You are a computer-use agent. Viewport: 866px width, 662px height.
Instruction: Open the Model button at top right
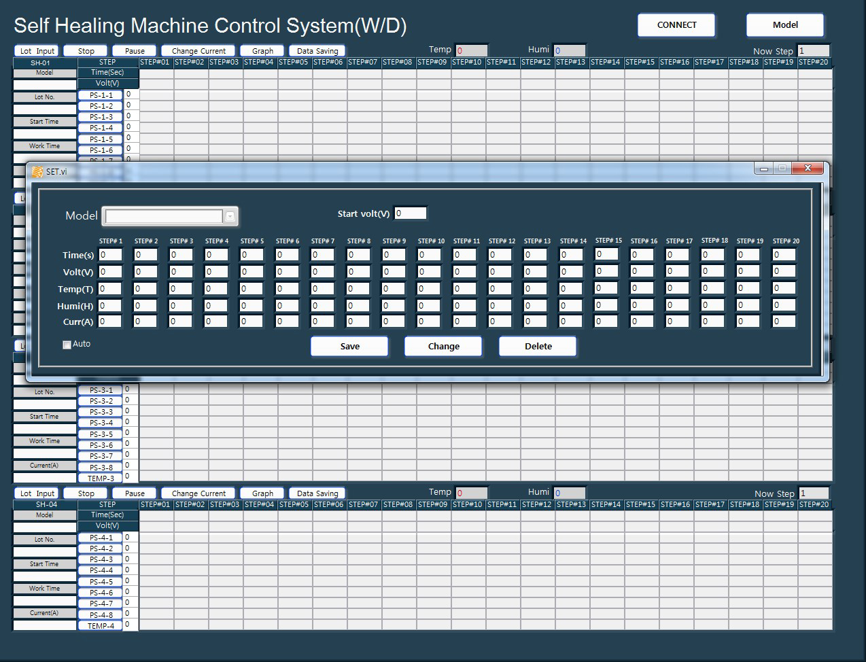tap(784, 25)
